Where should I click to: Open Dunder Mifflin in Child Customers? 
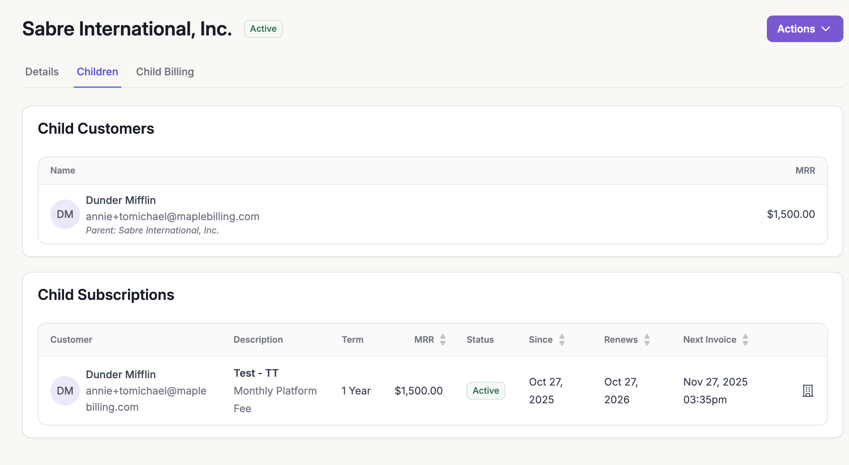click(121, 200)
